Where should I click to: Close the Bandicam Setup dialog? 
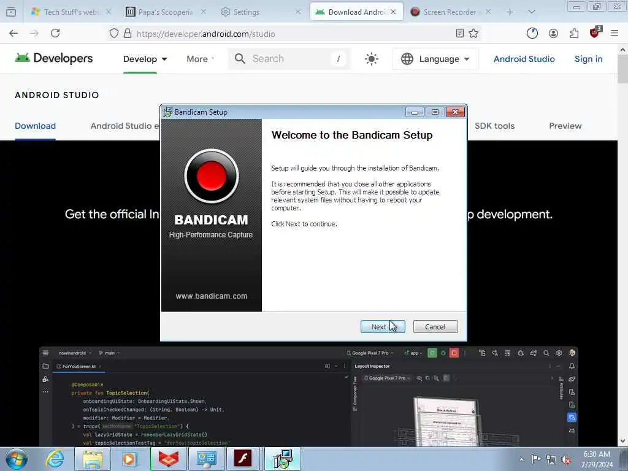click(455, 112)
